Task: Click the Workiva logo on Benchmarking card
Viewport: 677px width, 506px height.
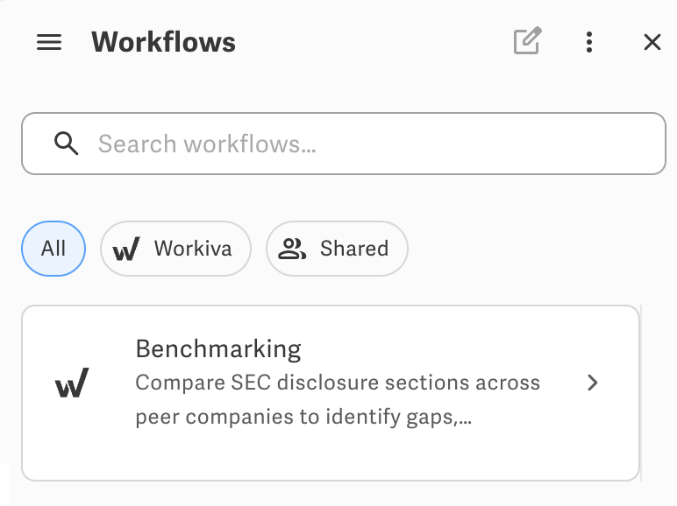Action: [72, 383]
